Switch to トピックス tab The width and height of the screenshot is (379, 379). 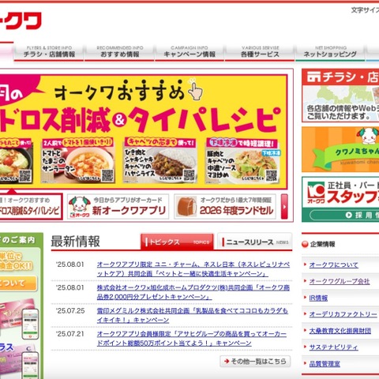[x=177, y=242]
